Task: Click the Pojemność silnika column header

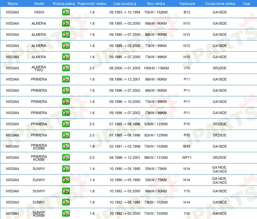Action: pos(92,4)
